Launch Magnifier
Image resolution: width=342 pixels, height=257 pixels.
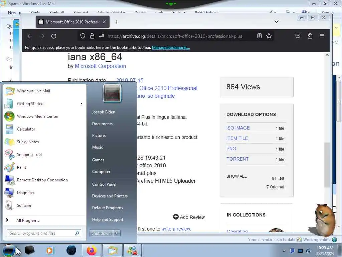(x=45, y=192)
